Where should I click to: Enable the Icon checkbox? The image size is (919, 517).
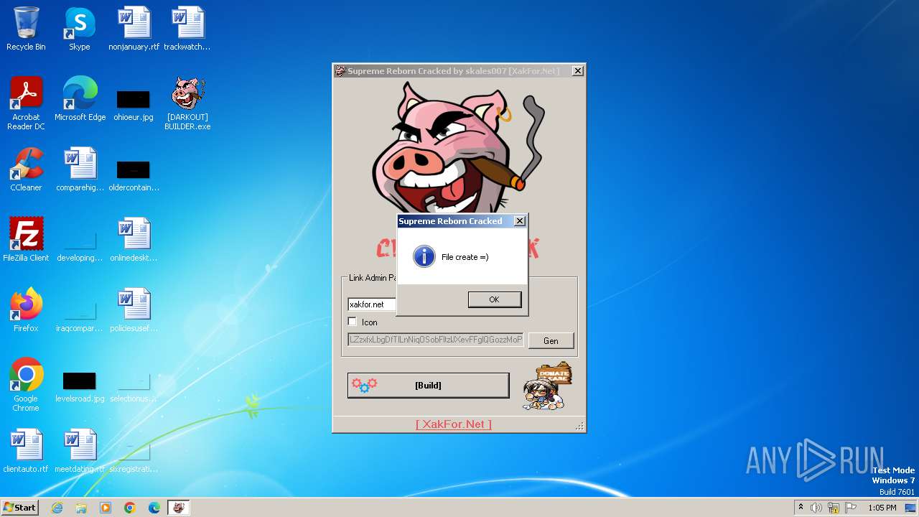pos(353,322)
